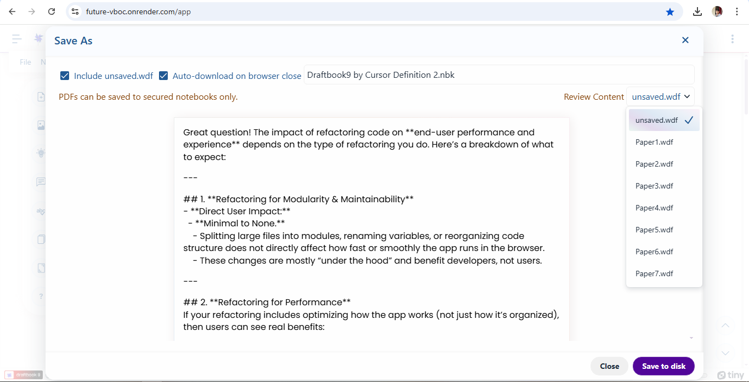Choose Paper4.wdf in the dropdown
The image size is (749, 382).
click(654, 208)
